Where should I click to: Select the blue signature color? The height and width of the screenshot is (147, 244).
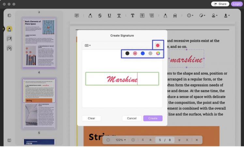click(x=143, y=53)
